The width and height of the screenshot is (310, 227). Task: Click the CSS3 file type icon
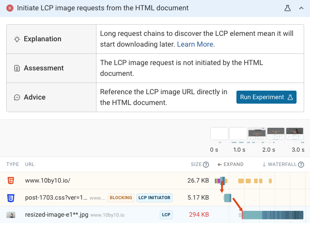point(11,198)
